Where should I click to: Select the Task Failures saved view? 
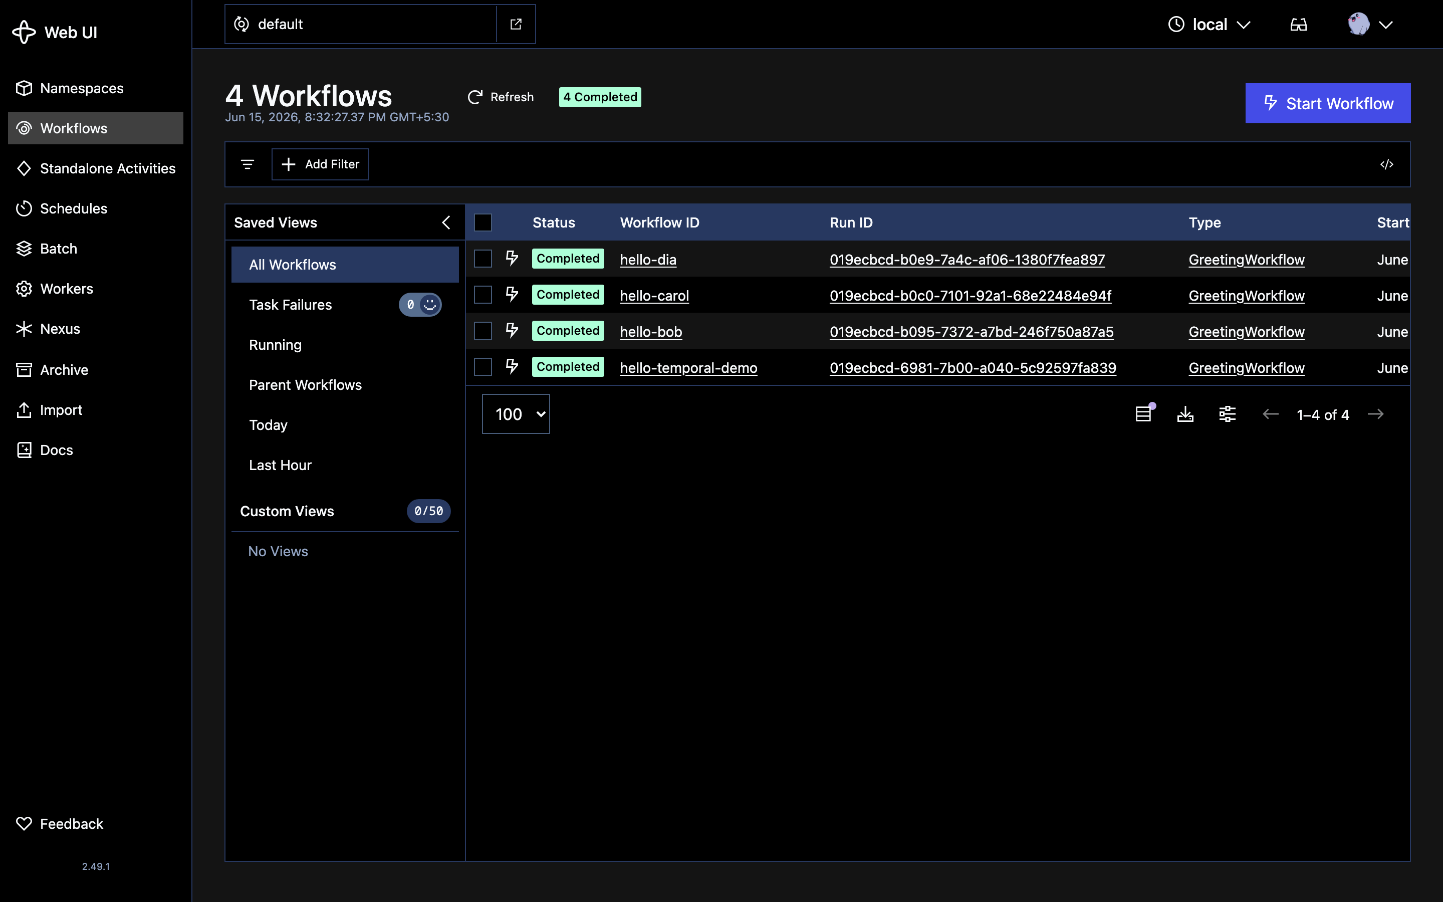(x=345, y=305)
